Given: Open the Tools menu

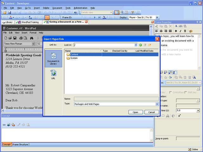Looking at the screenshot, I should pyautogui.click(x=68, y=8).
